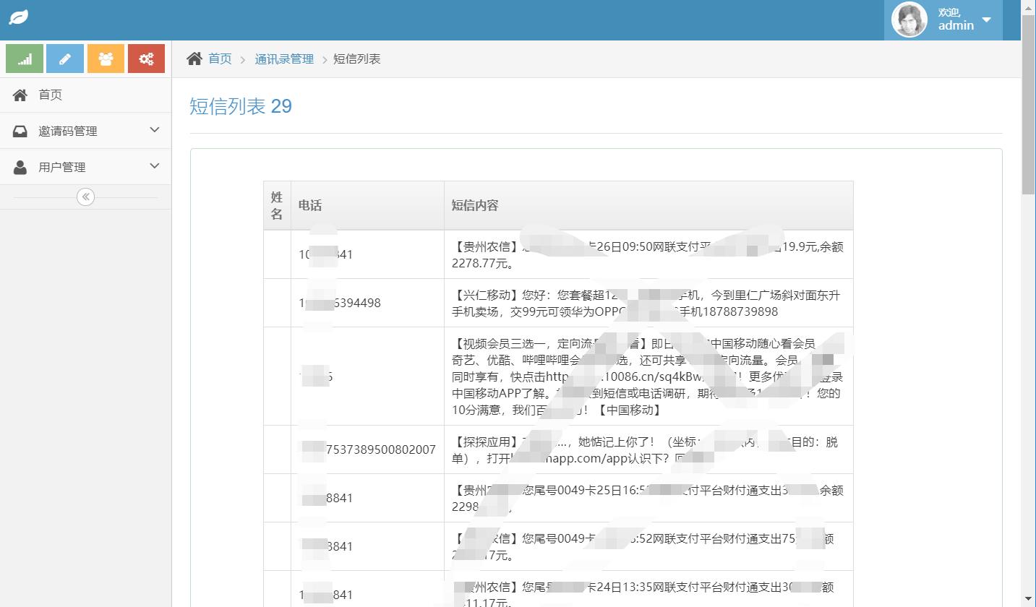This screenshot has width=1036, height=607.
Task: Click the 首页 breadcrumb link
Action: 219,59
